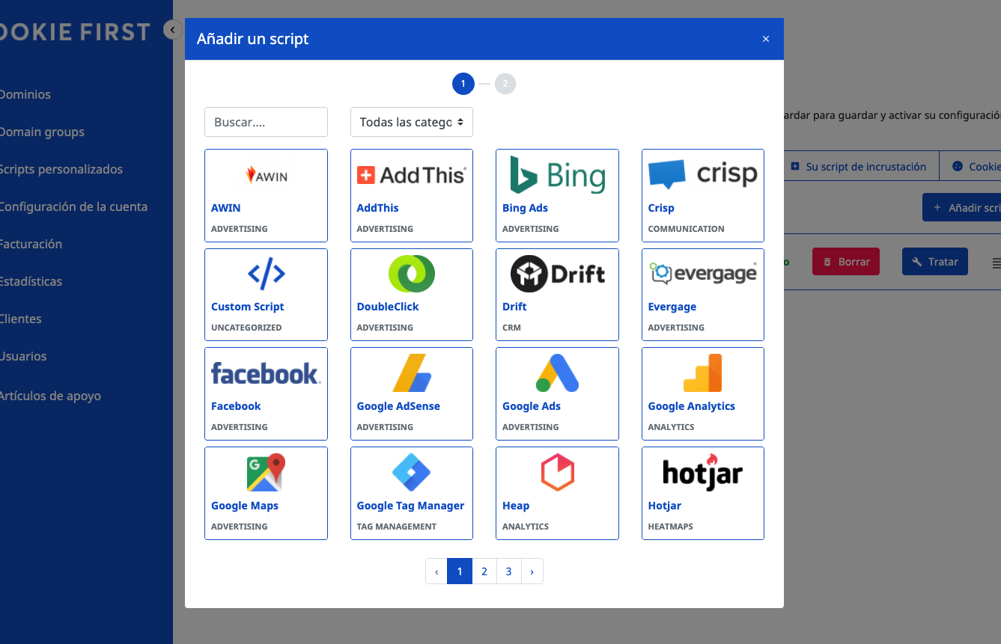Pick the Google Analytics bar icon
1001x644 pixels.
(702, 373)
